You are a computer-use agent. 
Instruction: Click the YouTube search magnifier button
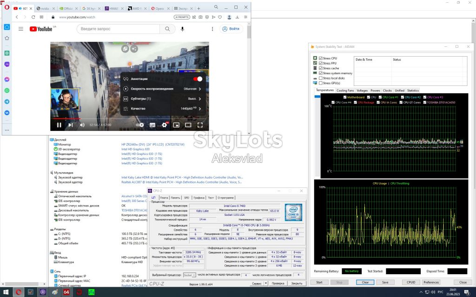coord(167,29)
